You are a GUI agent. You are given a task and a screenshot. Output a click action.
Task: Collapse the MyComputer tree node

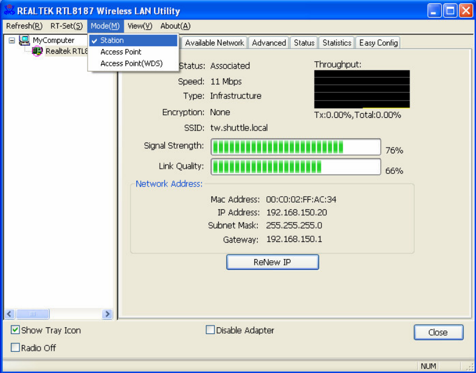[x=12, y=41]
